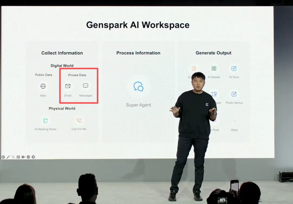Click the AI Docs icon
293x204 pixels.
234,69
